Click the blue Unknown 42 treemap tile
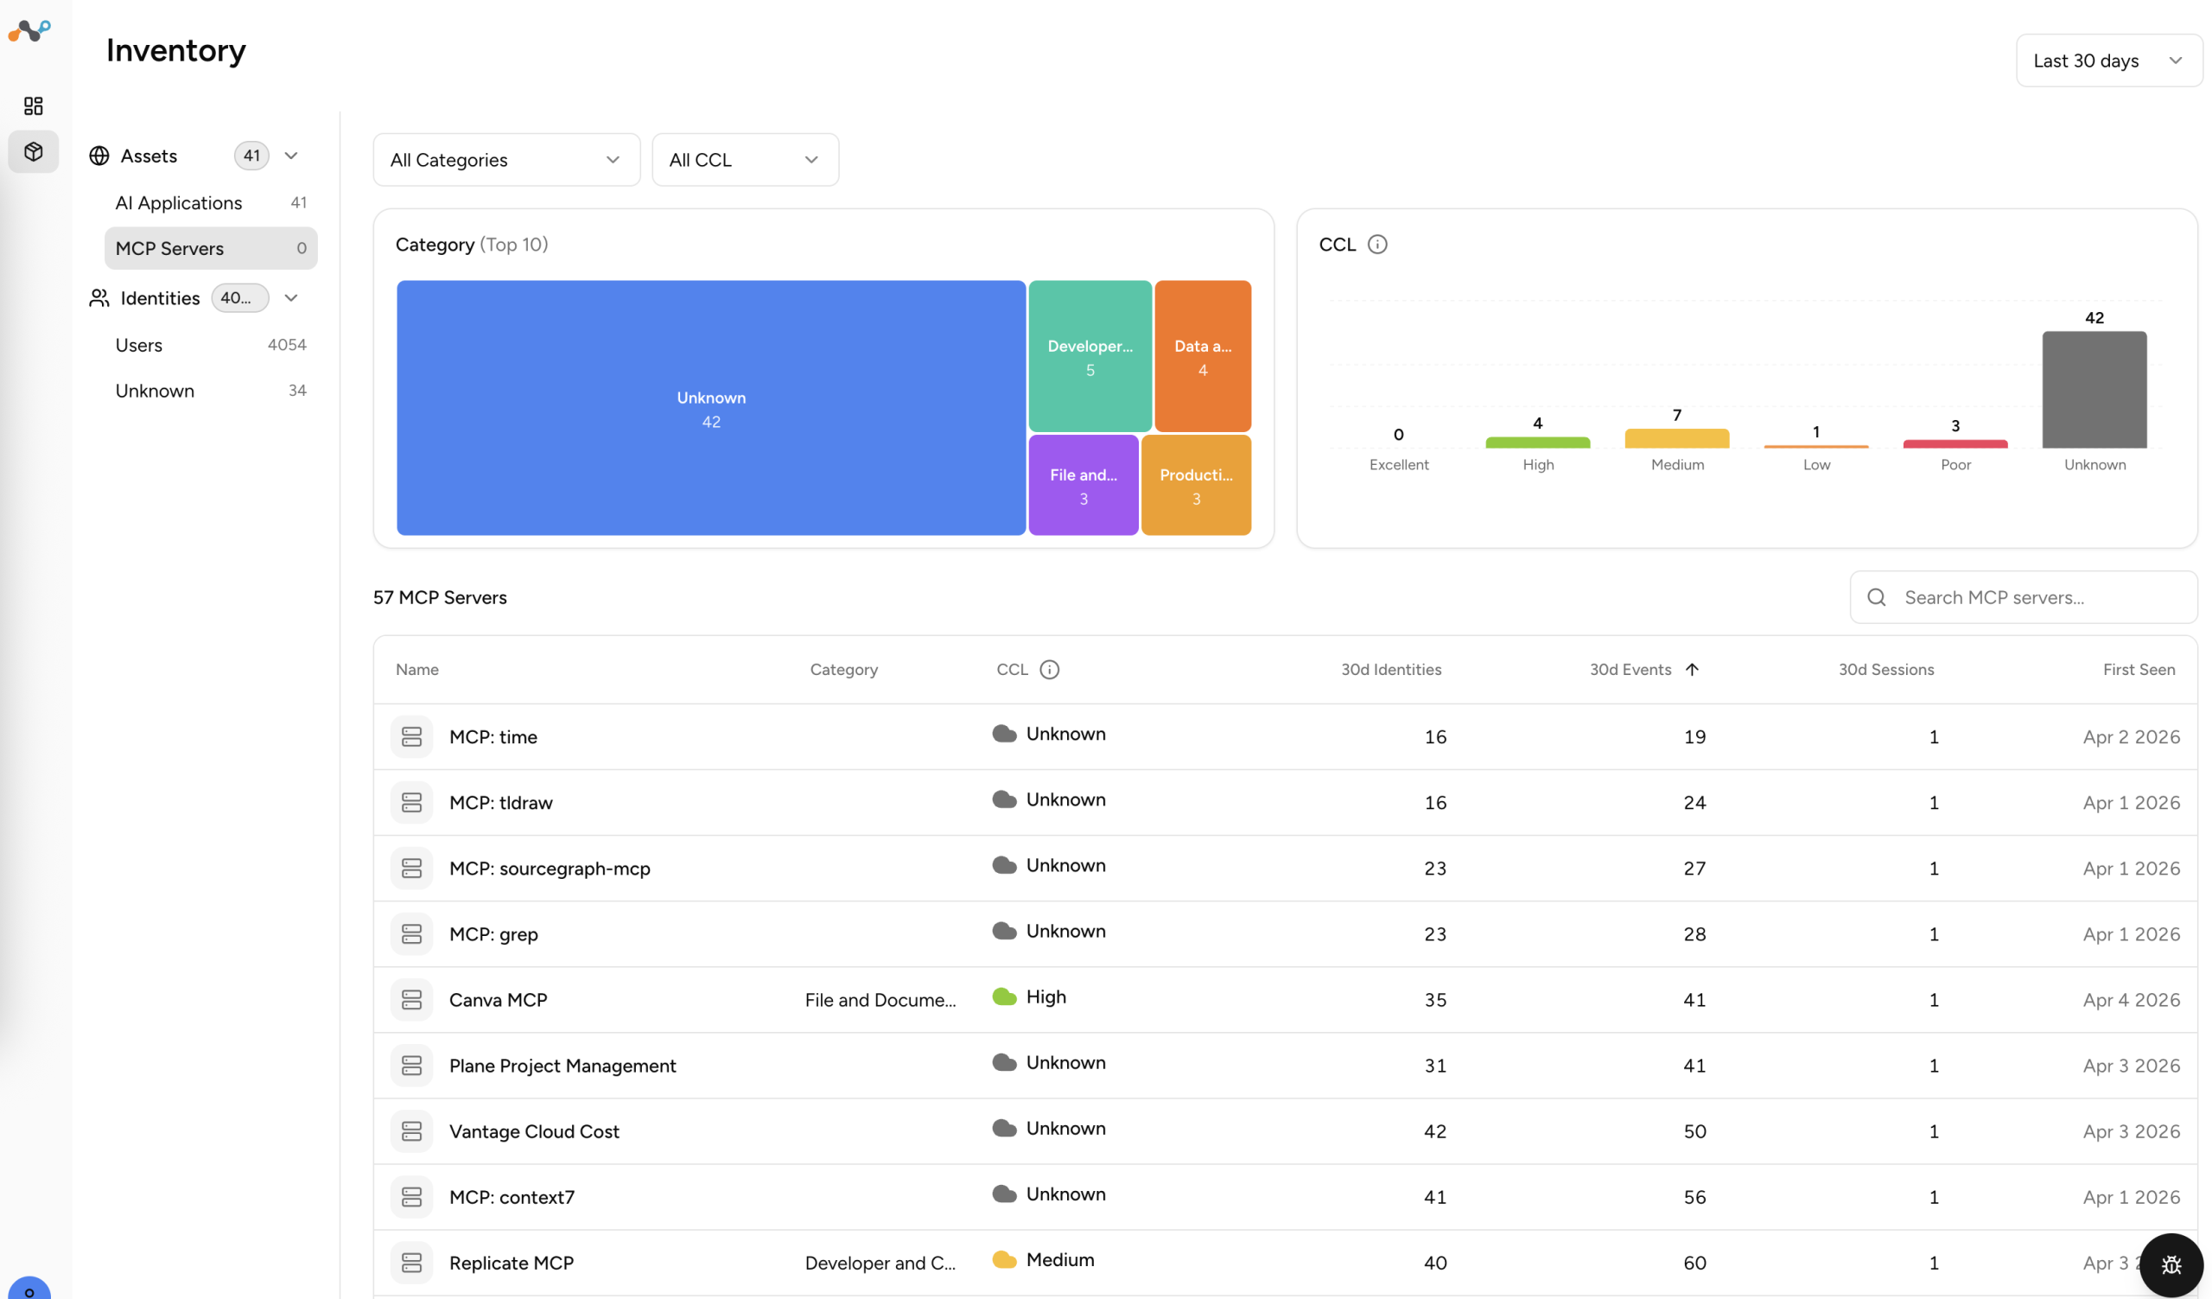This screenshot has height=1299, width=2212. coord(711,408)
